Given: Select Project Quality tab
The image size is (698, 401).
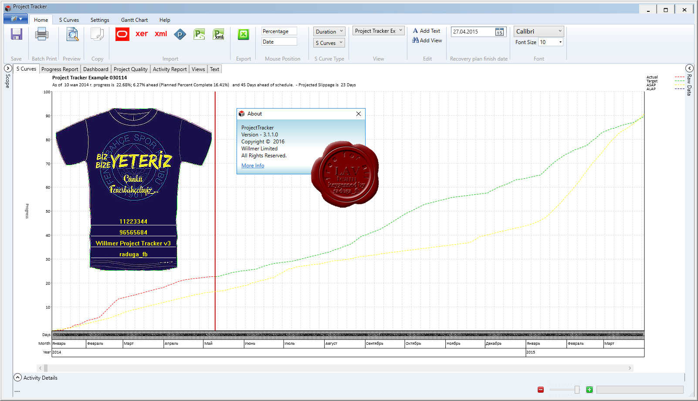Looking at the screenshot, I should 131,69.
